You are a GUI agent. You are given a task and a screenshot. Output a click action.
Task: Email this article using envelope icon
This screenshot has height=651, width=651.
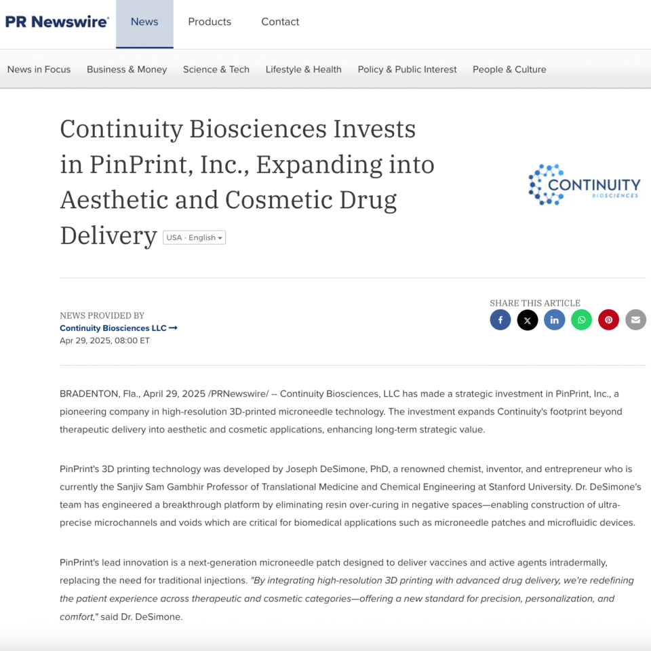pos(635,319)
